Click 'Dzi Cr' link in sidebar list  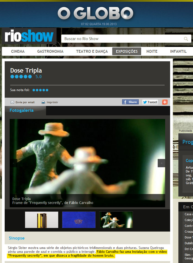[x=189, y=249]
